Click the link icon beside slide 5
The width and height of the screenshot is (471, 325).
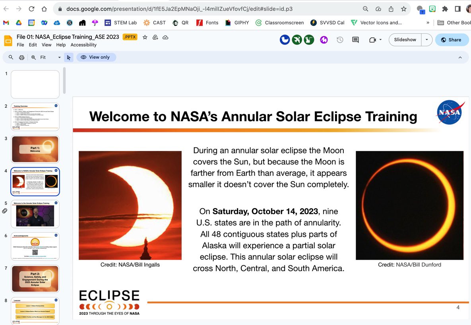(5, 211)
